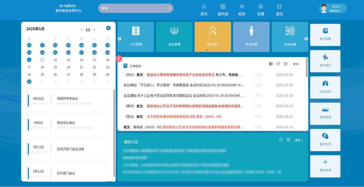The width and height of the screenshot is (364, 187).
Task: Go to next day using calendar right arrow
Action: tap(94, 29)
